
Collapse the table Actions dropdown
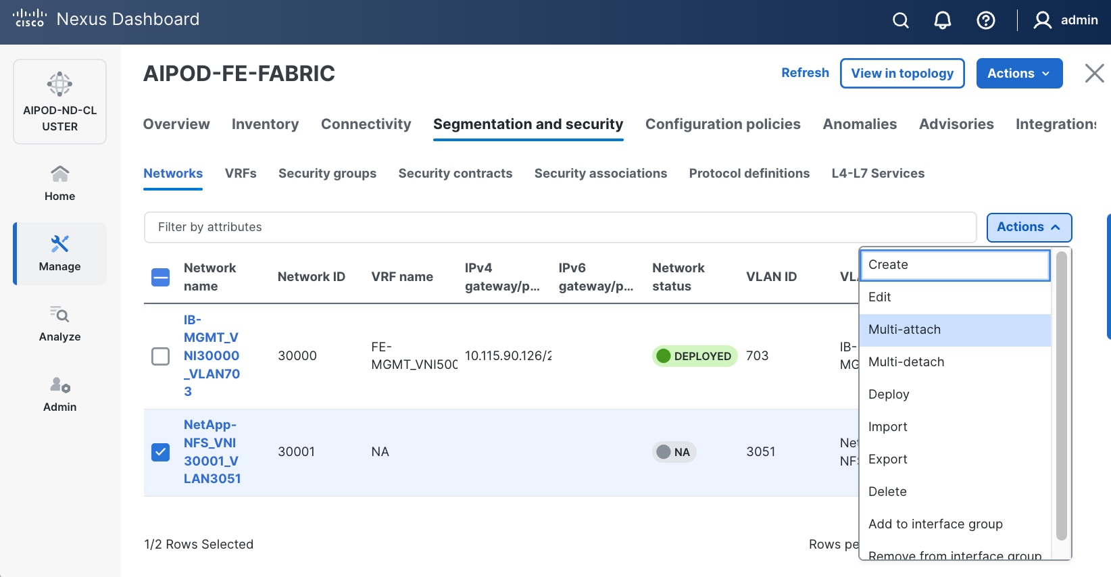[1029, 227]
